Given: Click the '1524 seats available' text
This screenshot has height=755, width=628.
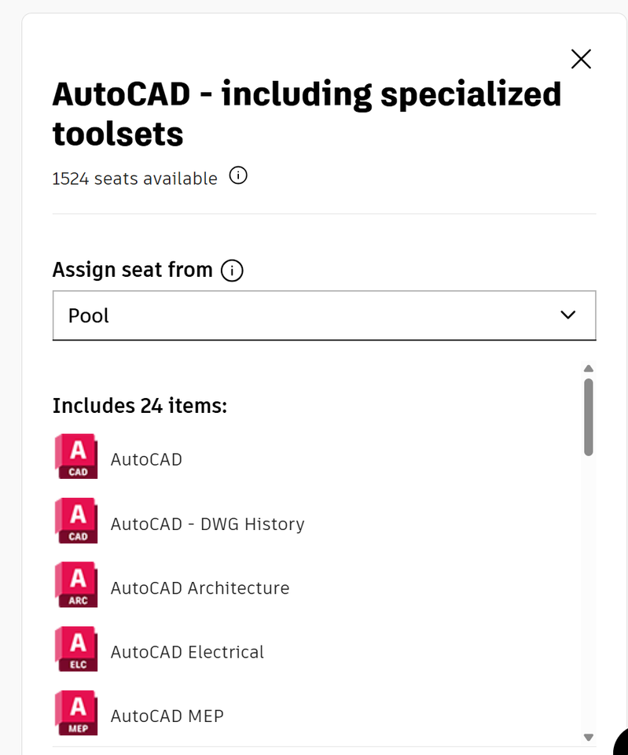Looking at the screenshot, I should pos(134,179).
